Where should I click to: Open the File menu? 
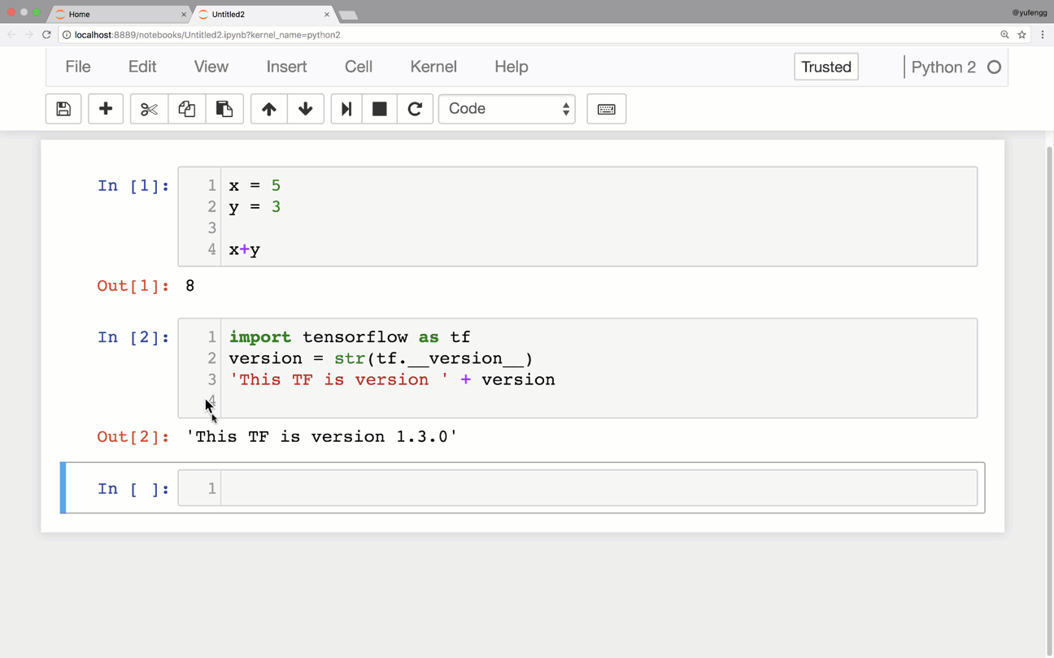point(78,67)
